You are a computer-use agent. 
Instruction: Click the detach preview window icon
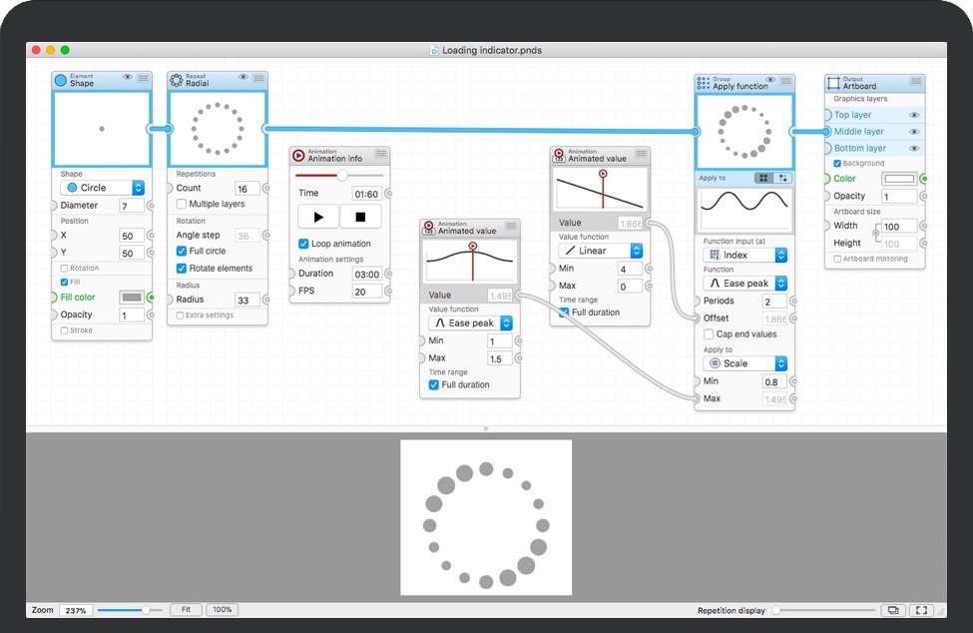[x=892, y=610]
